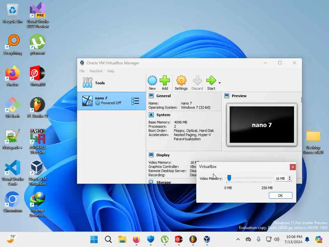Select the FL Studio 21 desktop icon
The image size is (329, 247).
click(x=38, y=107)
